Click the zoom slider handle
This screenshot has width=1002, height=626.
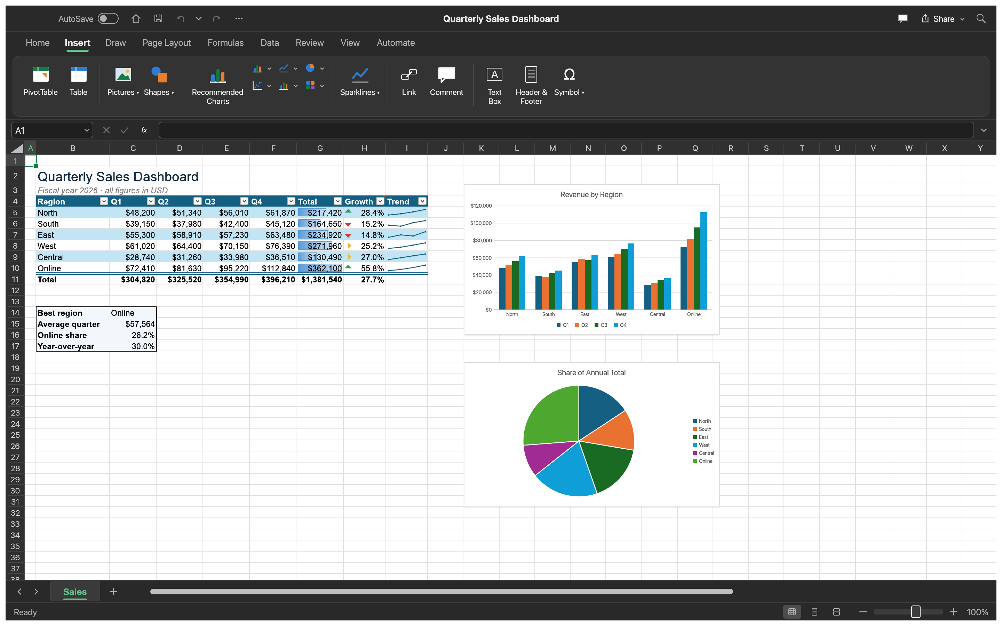(915, 611)
